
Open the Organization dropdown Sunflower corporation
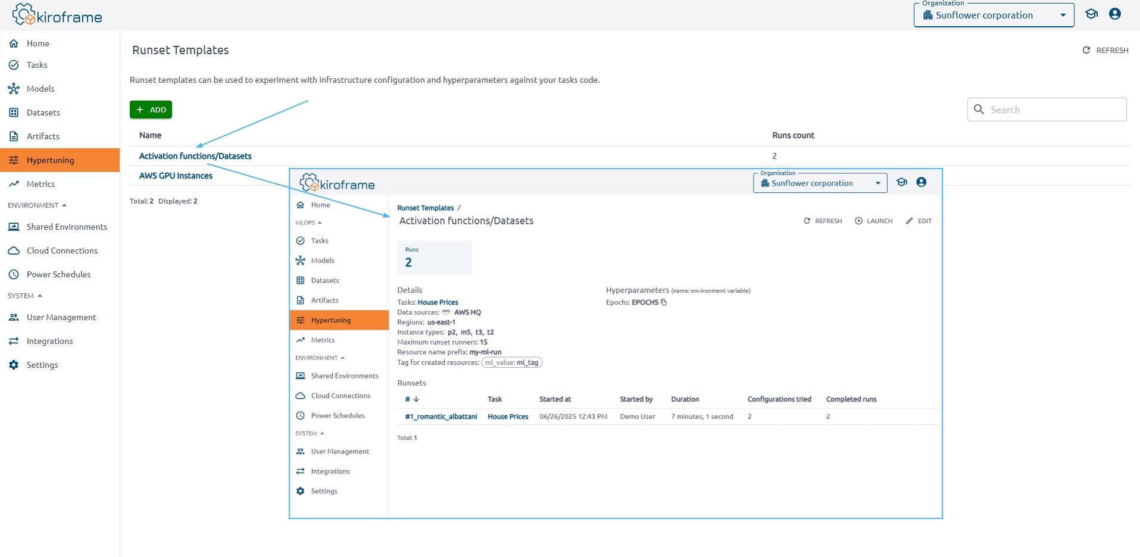(994, 15)
